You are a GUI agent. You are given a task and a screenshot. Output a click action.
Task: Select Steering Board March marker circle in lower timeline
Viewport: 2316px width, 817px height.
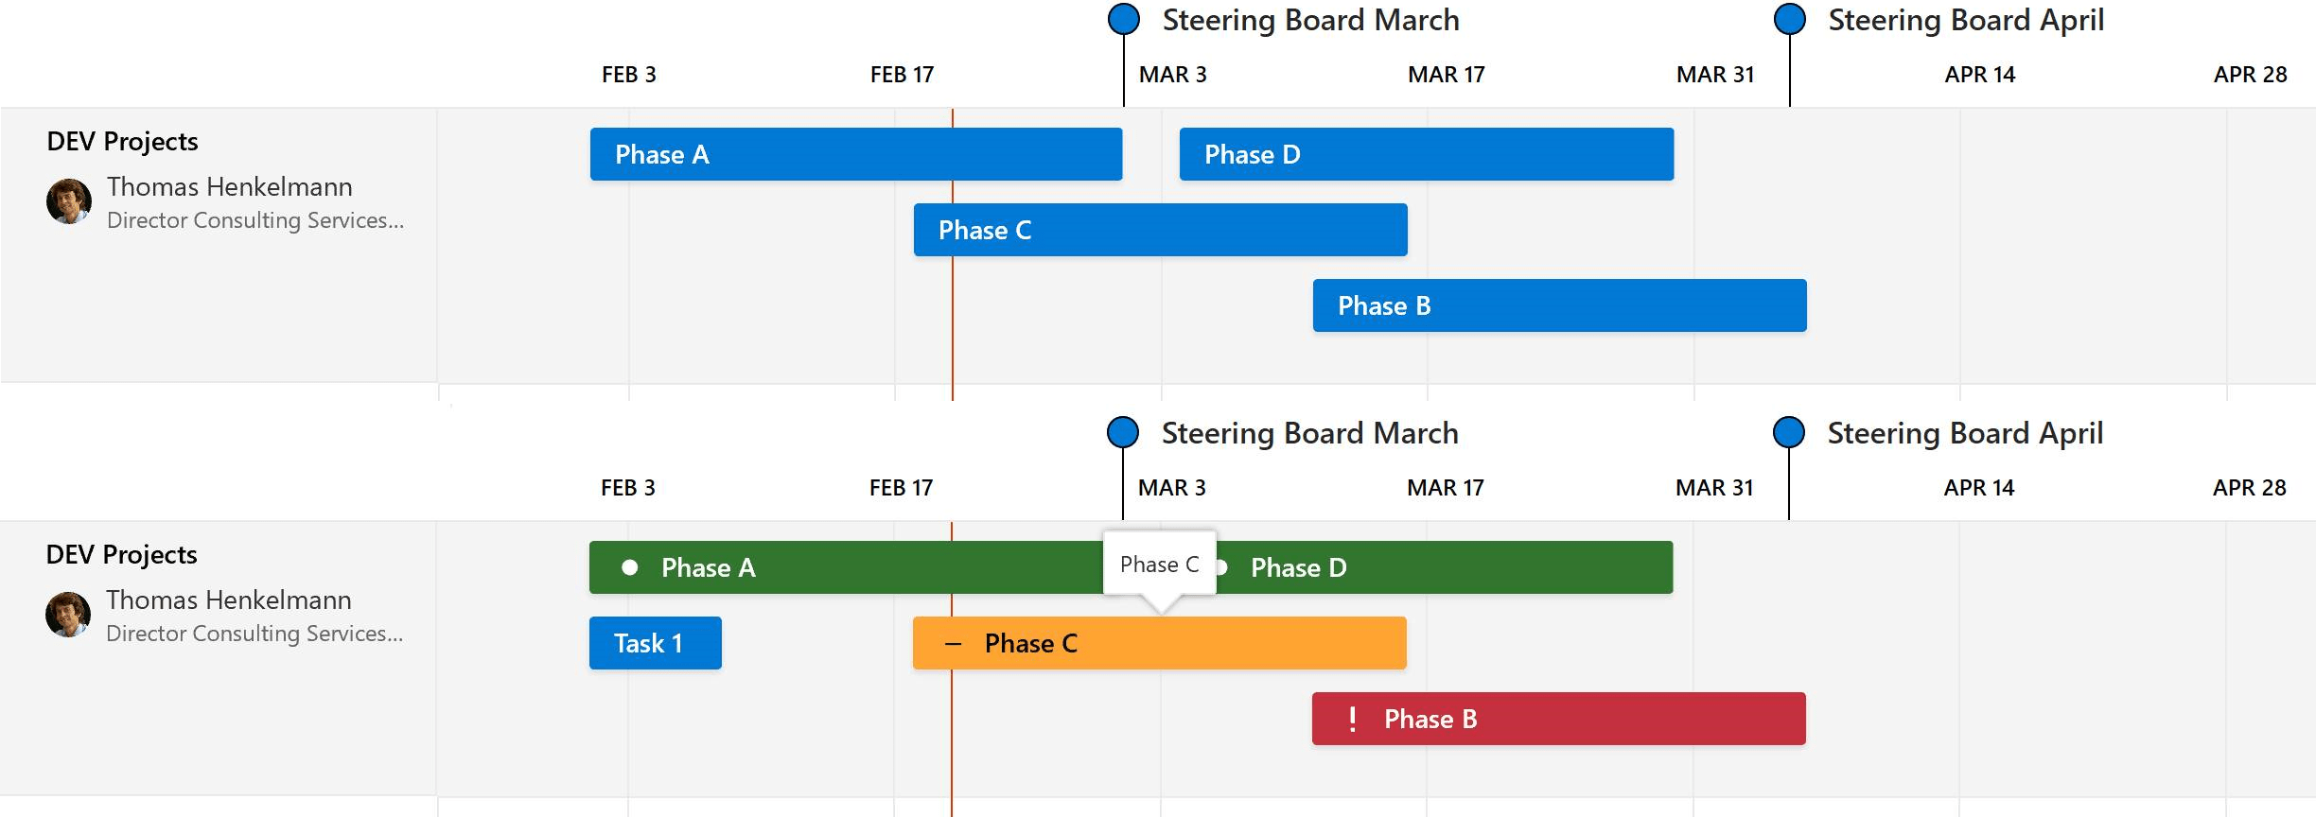(x=1123, y=432)
